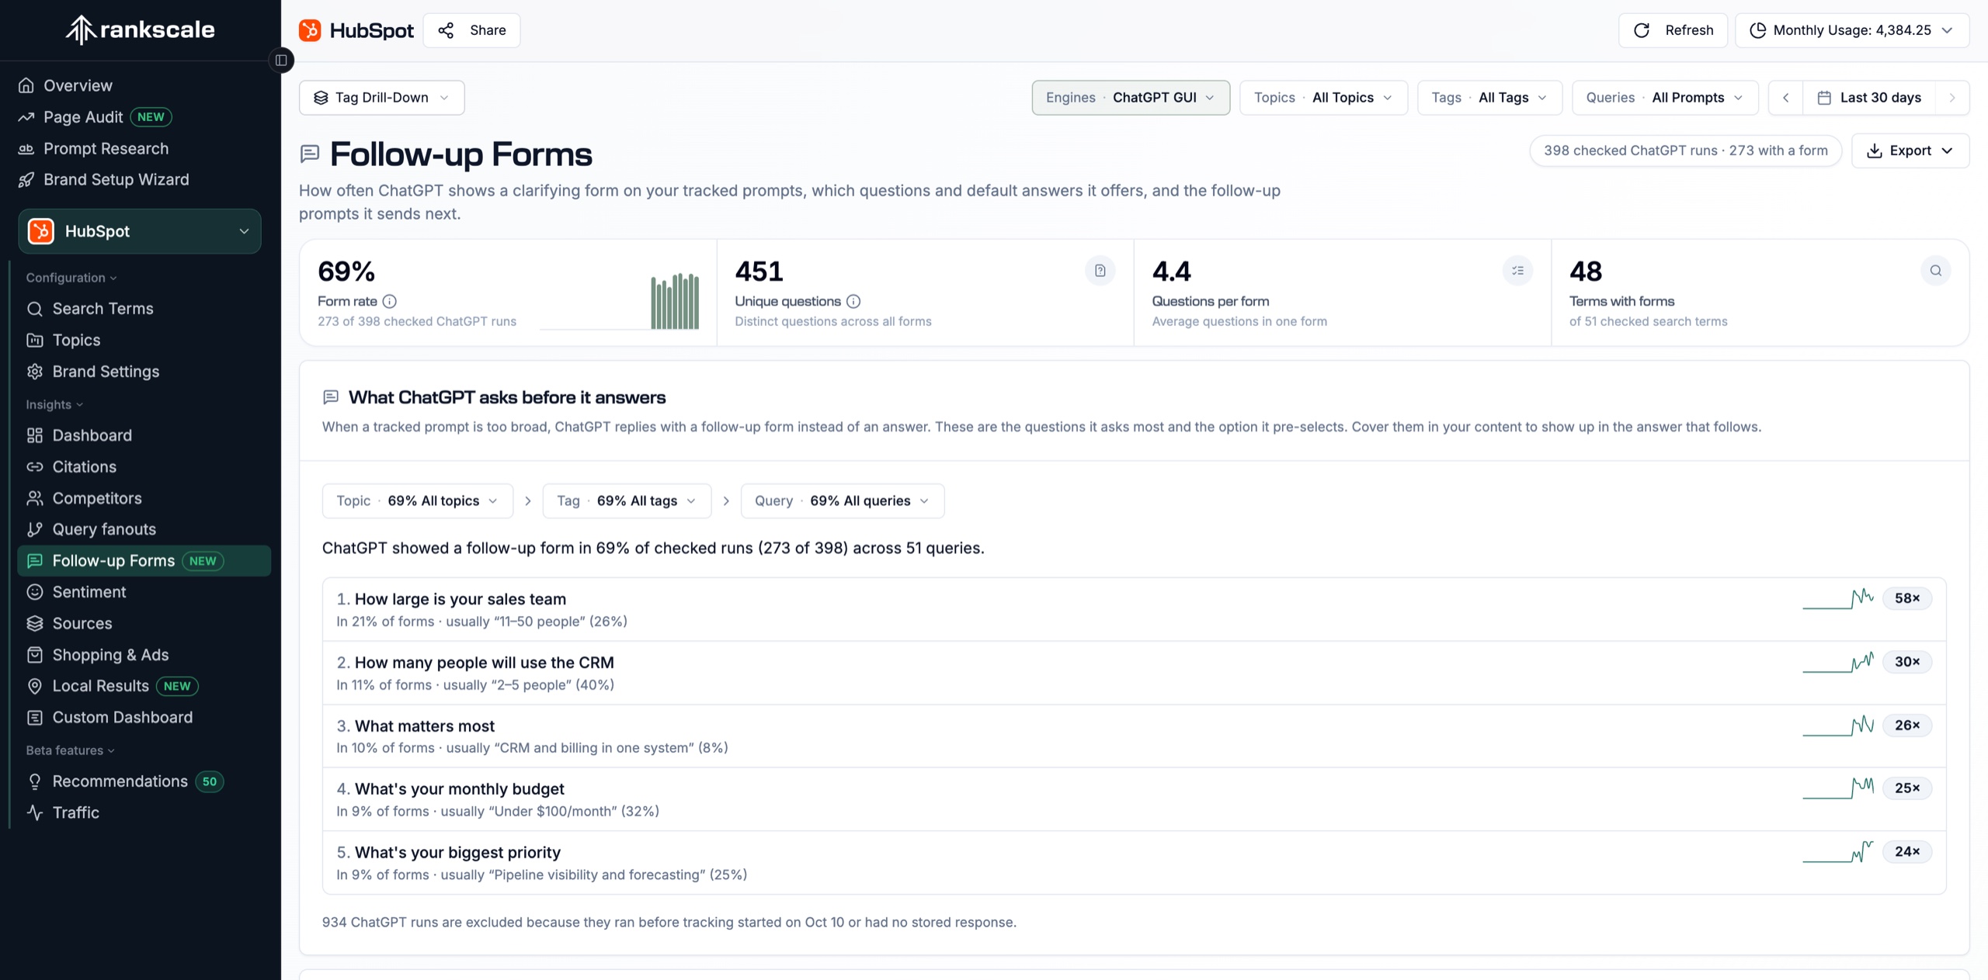Open Engines ChatGPT GUI filter

click(x=1131, y=98)
